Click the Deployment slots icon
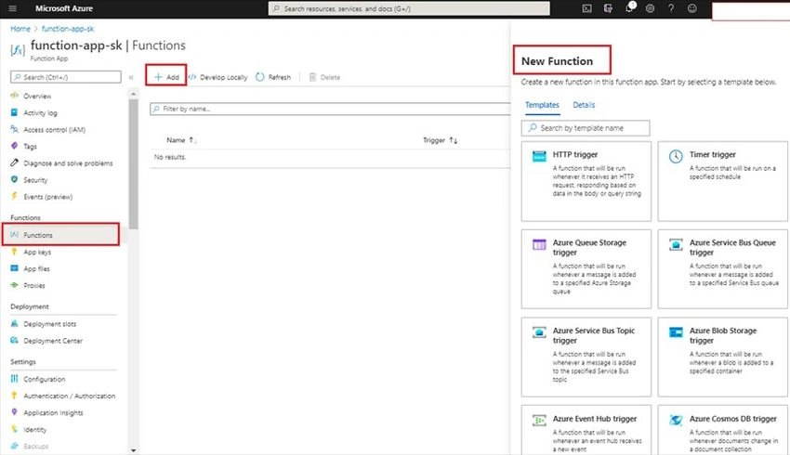 (x=14, y=324)
